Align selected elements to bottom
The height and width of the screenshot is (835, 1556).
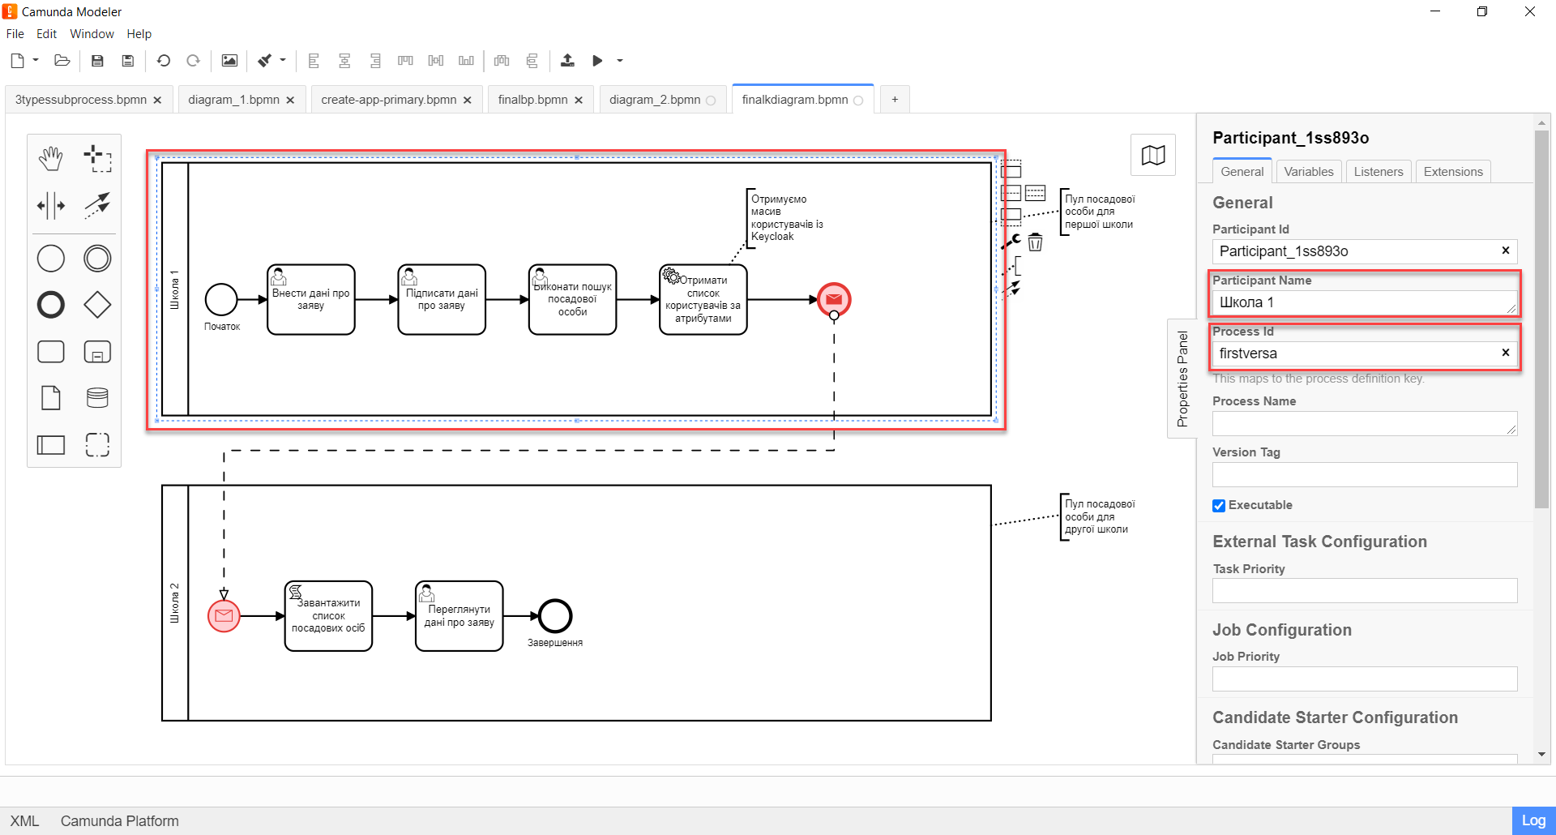tap(466, 61)
